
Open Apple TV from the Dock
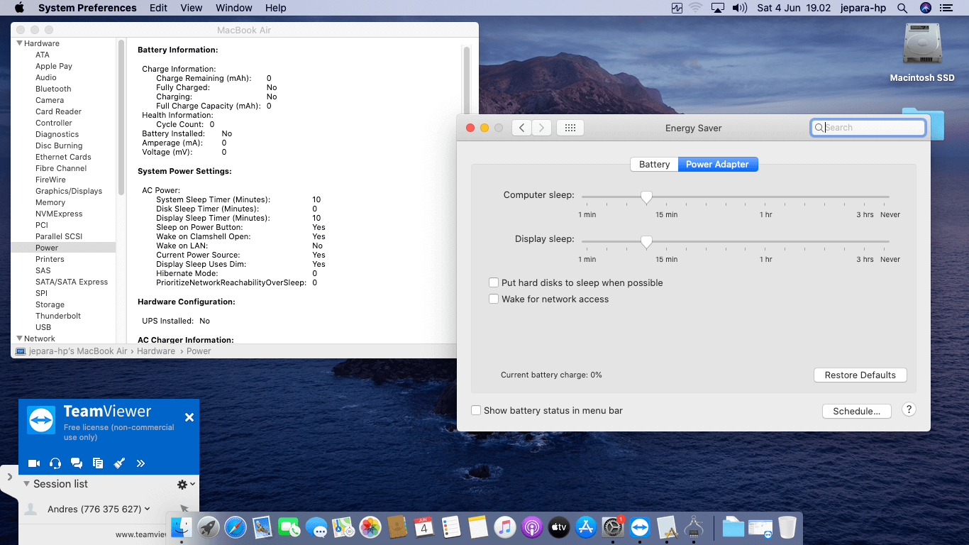pyautogui.click(x=558, y=527)
